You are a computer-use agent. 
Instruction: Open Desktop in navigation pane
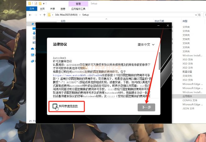tap(34, 28)
